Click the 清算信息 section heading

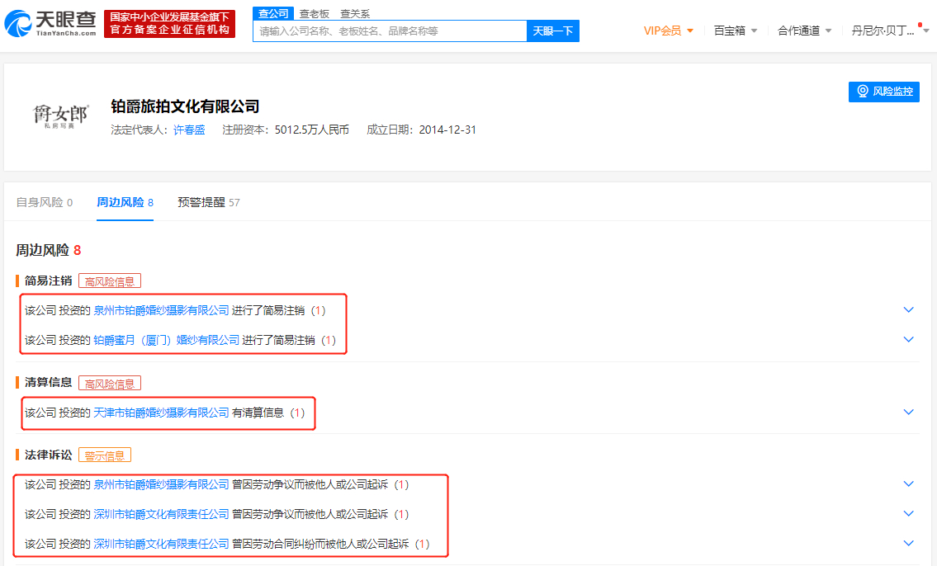[x=49, y=383]
